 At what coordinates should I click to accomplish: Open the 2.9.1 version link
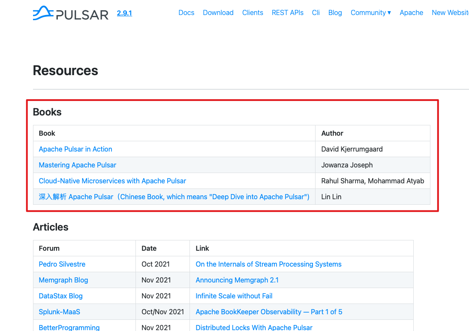pos(124,13)
